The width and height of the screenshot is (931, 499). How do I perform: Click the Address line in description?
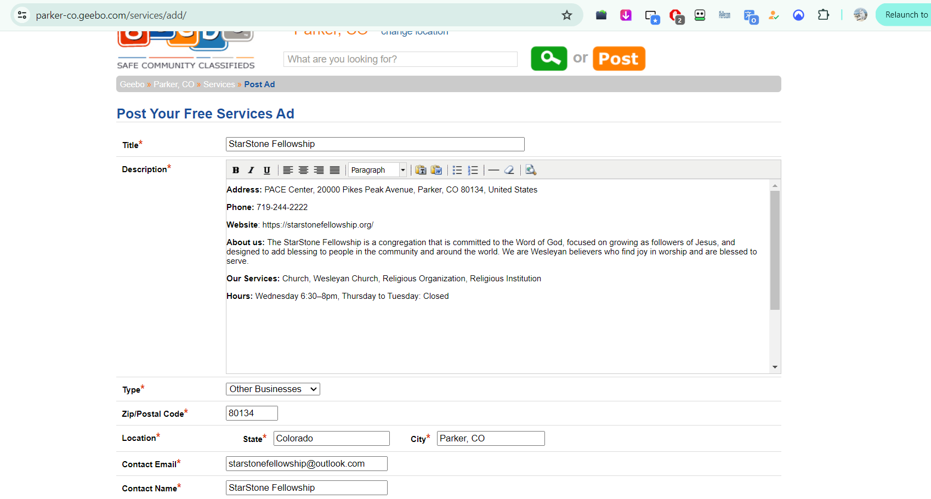pyautogui.click(x=382, y=190)
